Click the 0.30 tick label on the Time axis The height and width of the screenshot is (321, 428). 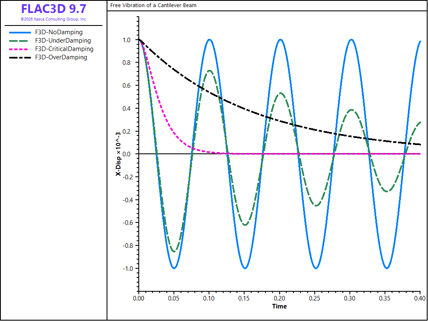(350, 298)
